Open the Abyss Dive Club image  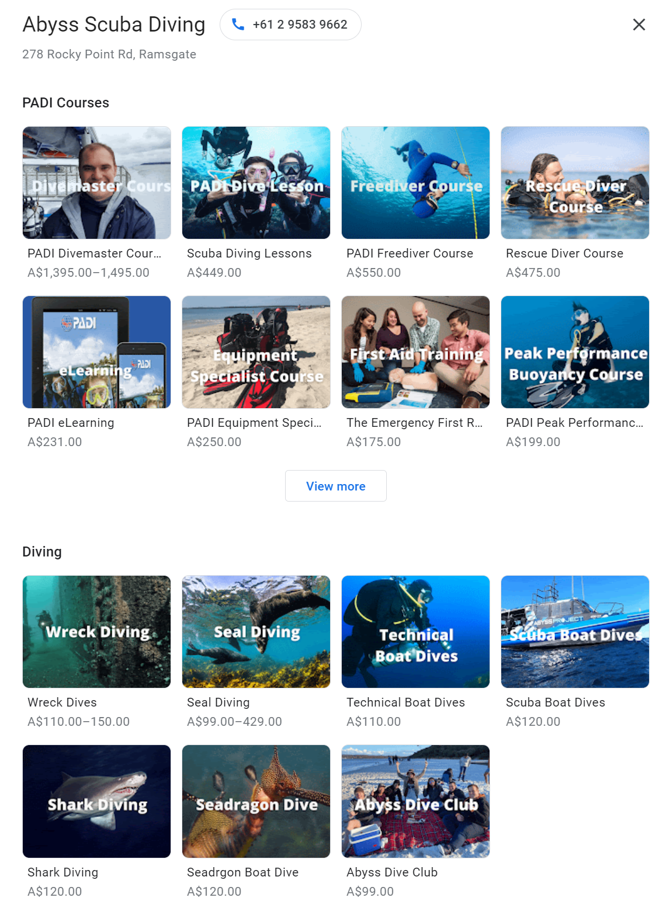(x=415, y=801)
